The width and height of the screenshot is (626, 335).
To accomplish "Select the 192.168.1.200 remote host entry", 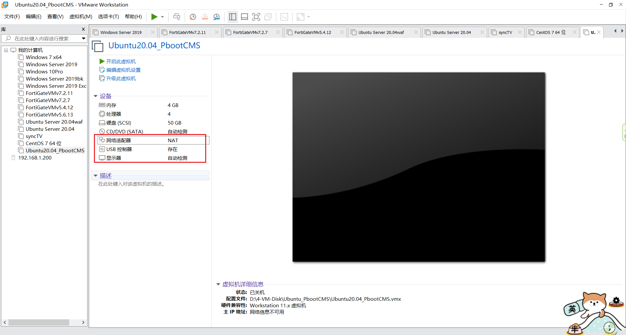I will (35, 158).
